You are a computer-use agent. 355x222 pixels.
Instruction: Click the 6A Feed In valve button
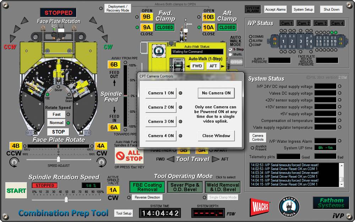coord(114,127)
